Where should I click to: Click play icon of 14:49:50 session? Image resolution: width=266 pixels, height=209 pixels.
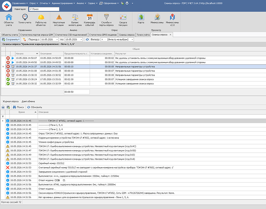tap(13, 62)
